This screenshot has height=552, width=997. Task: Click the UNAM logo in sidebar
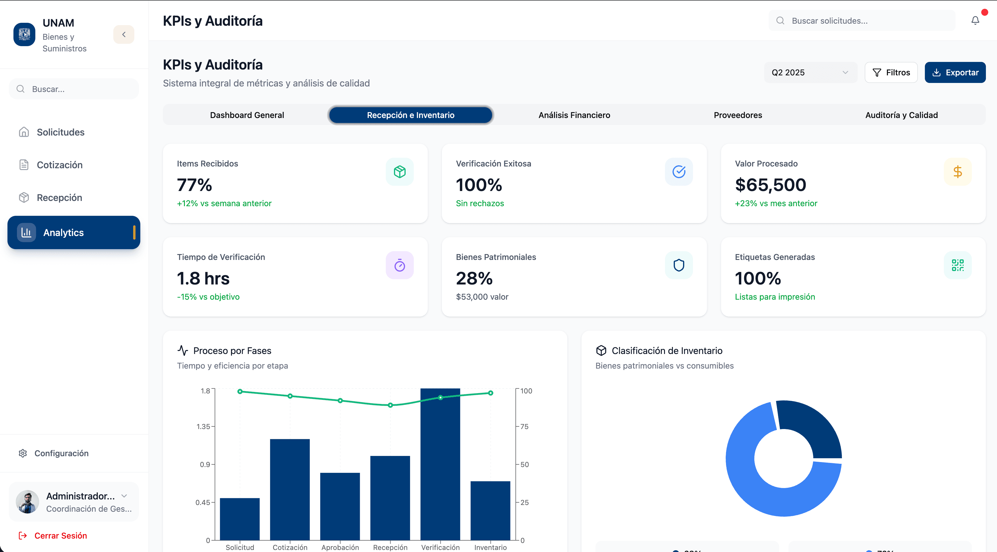[24, 34]
